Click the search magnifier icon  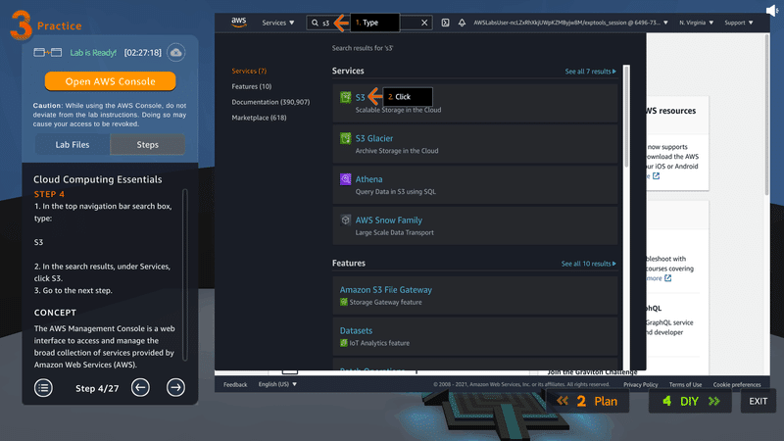click(315, 23)
